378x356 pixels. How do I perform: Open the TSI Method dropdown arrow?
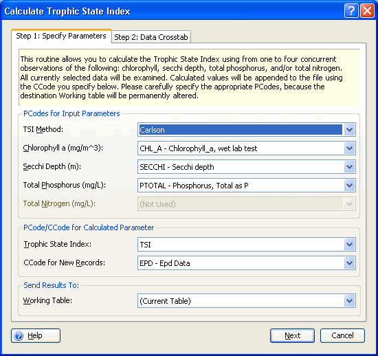pos(349,130)
